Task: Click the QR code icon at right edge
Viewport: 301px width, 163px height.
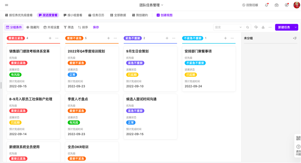Action: 298,138
